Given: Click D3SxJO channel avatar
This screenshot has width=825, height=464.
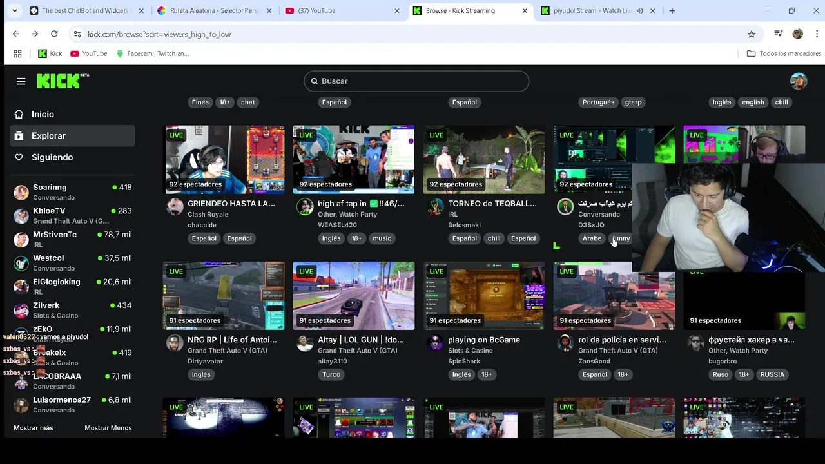Looking at the screenshot, I should pos(565,206).
